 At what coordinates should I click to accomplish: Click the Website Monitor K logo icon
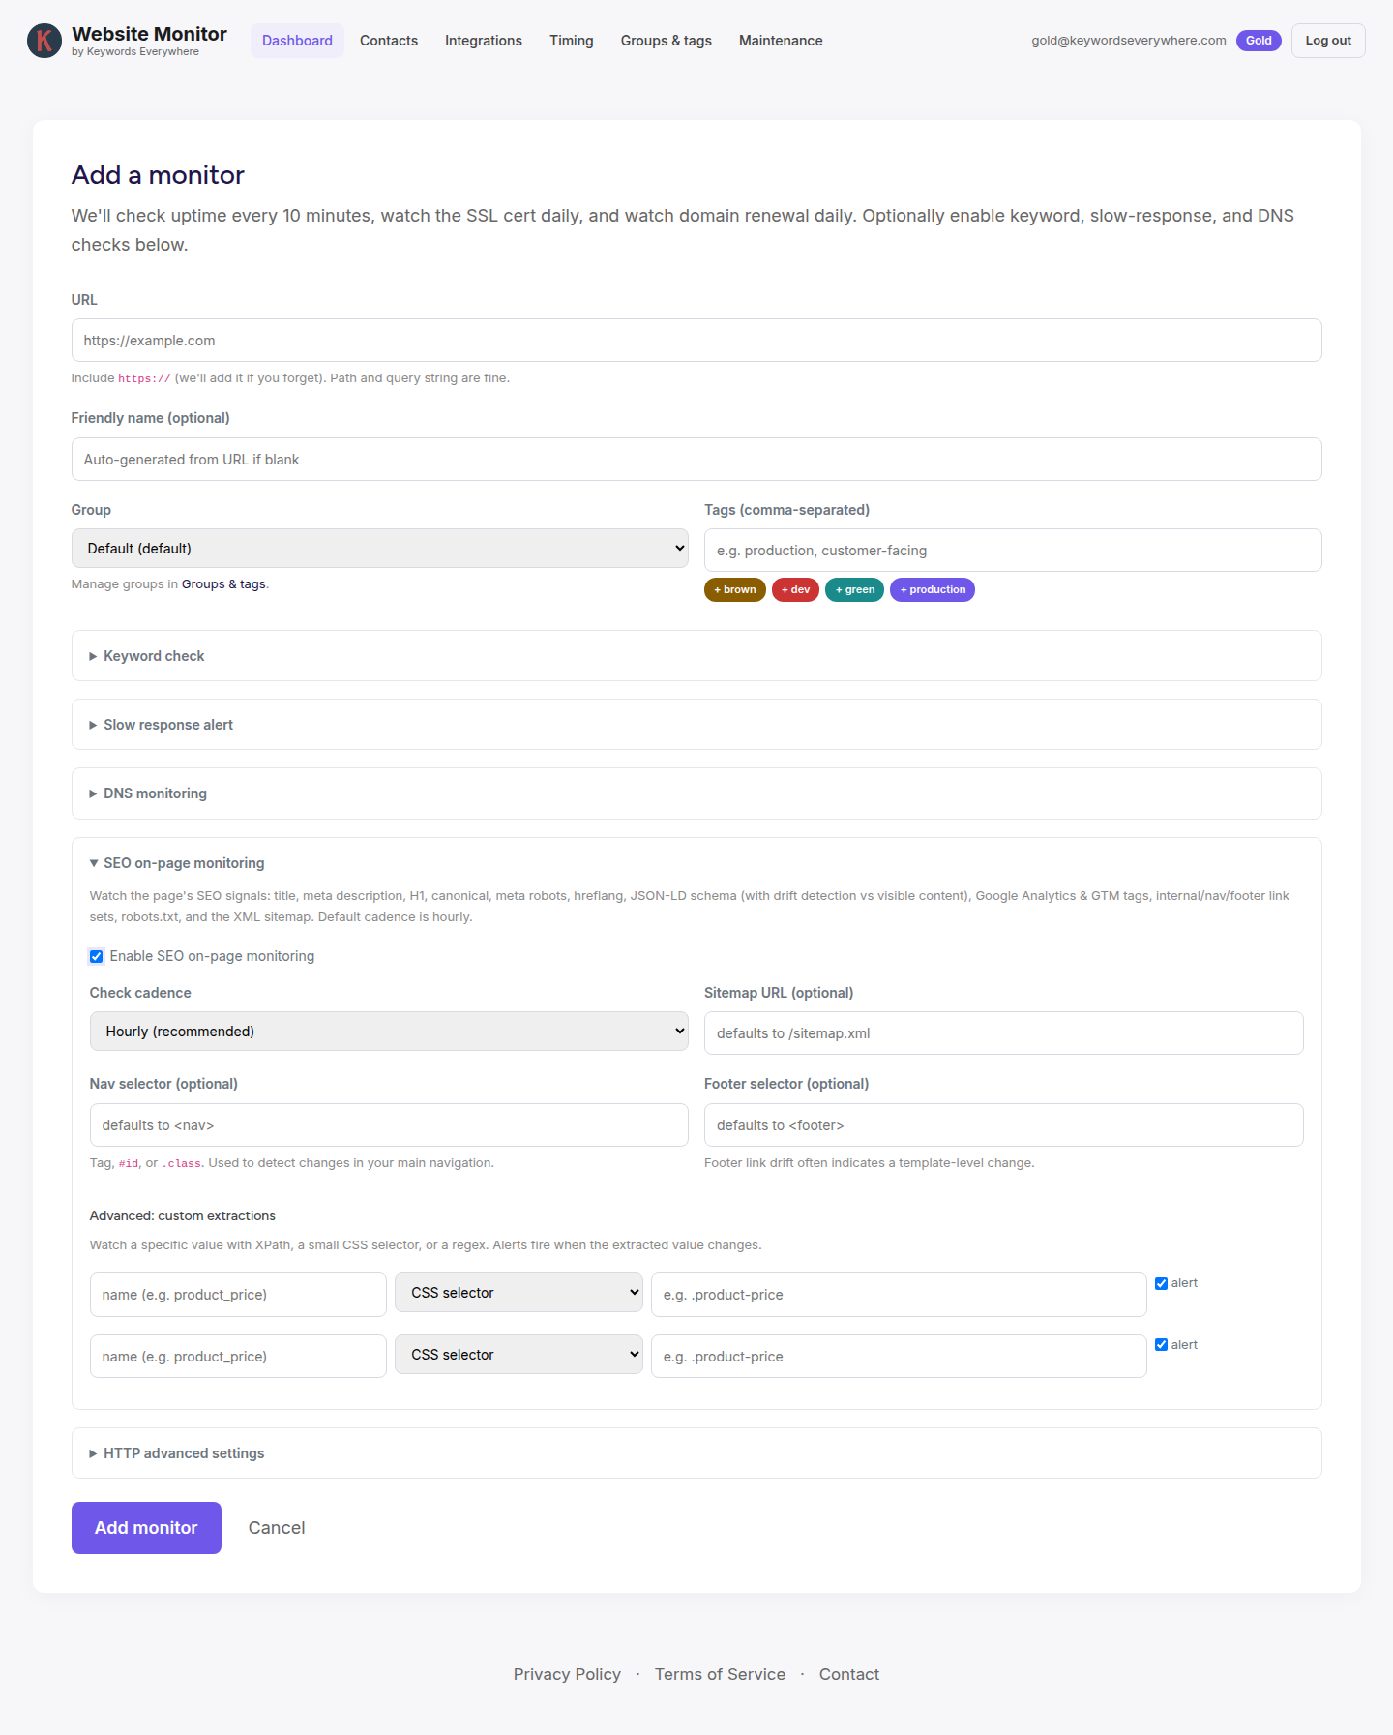(x=44, y=41)
